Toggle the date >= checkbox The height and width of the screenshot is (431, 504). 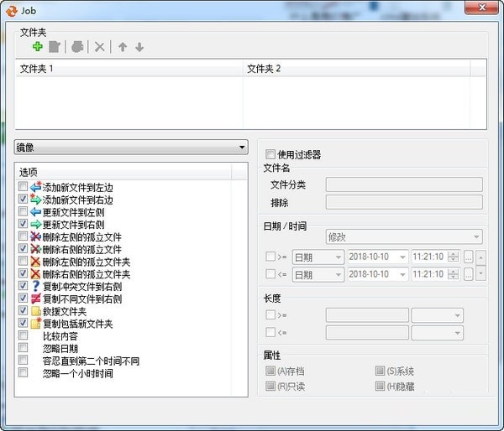click(270, 257)
